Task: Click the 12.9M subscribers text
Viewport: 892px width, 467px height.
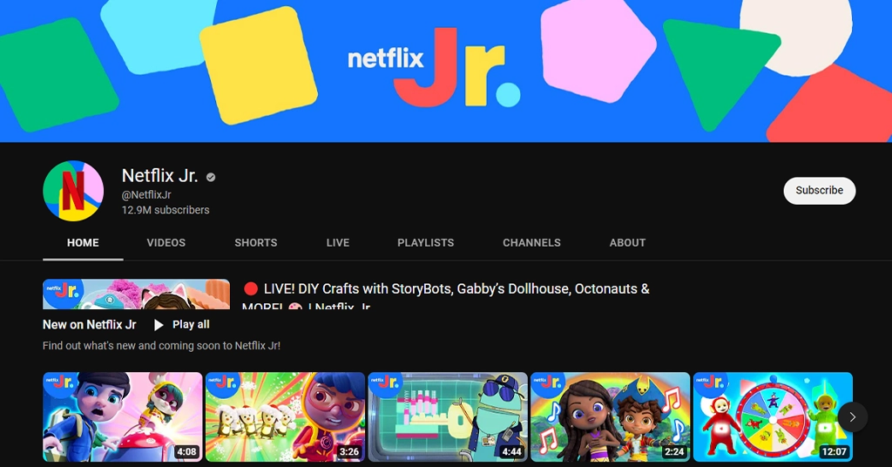Action: [166, 210]
